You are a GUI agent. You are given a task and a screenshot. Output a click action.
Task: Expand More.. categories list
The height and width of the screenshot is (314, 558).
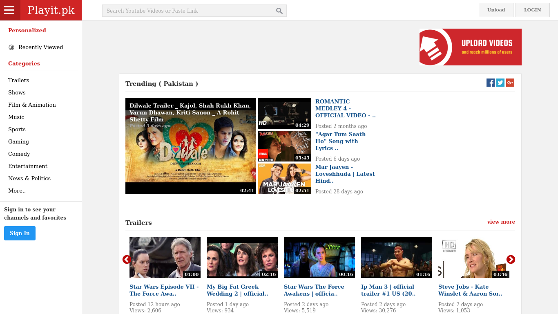coord(17,191)
